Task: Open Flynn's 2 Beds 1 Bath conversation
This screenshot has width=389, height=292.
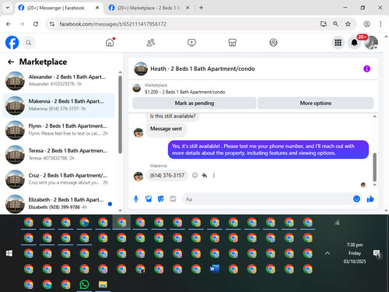Action: point(59,130)
